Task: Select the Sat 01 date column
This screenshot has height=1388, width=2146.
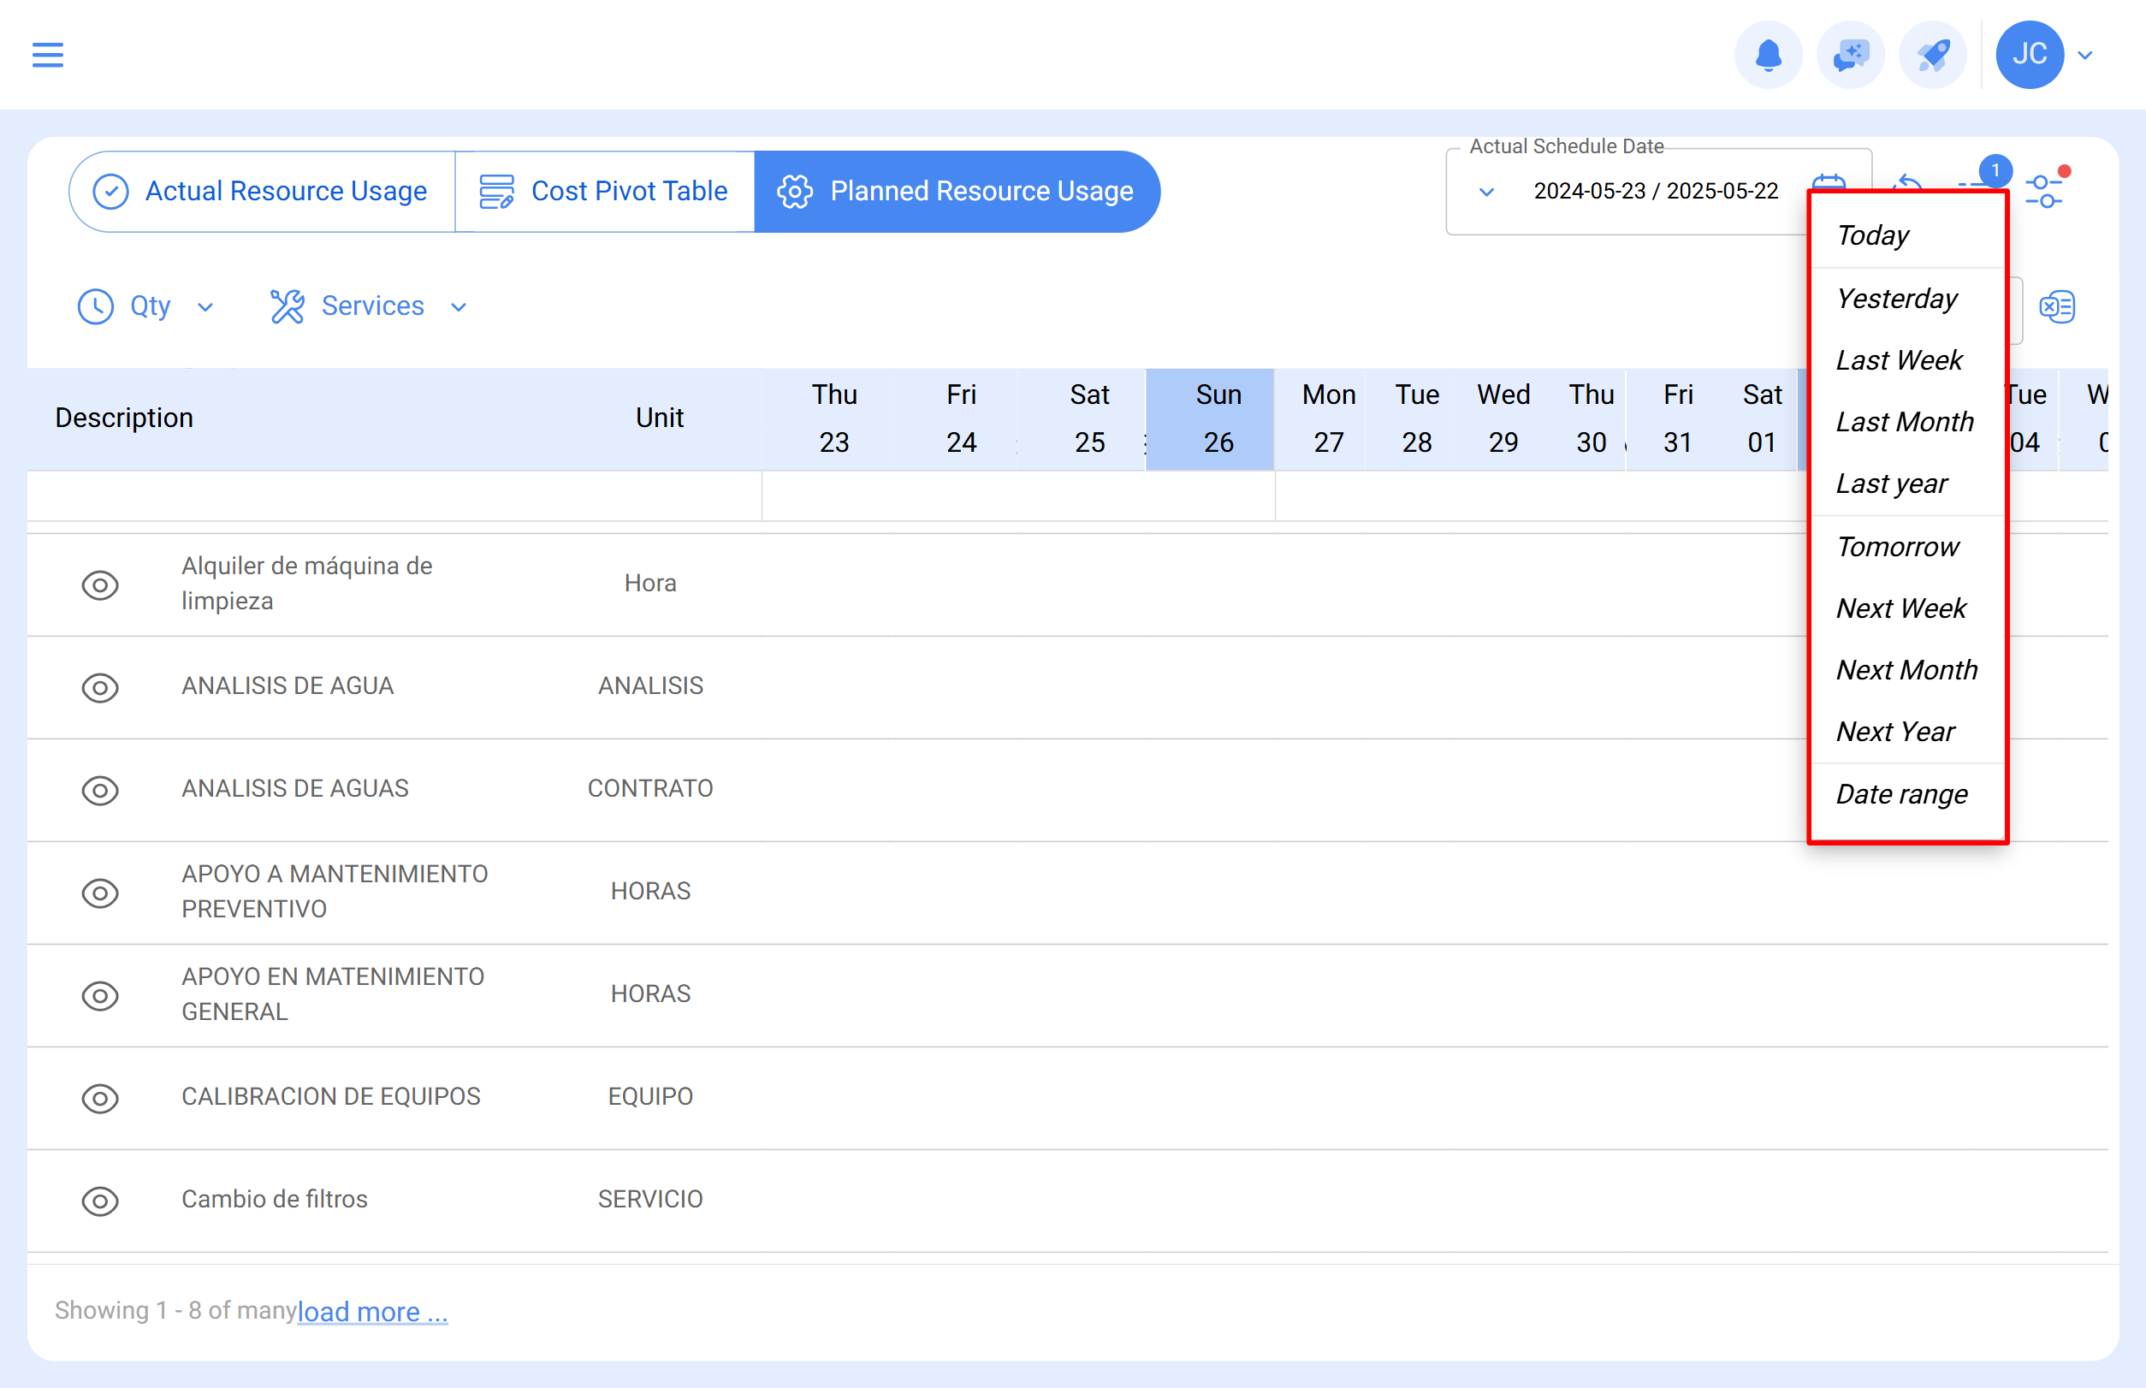Action: click(1761, 419)
